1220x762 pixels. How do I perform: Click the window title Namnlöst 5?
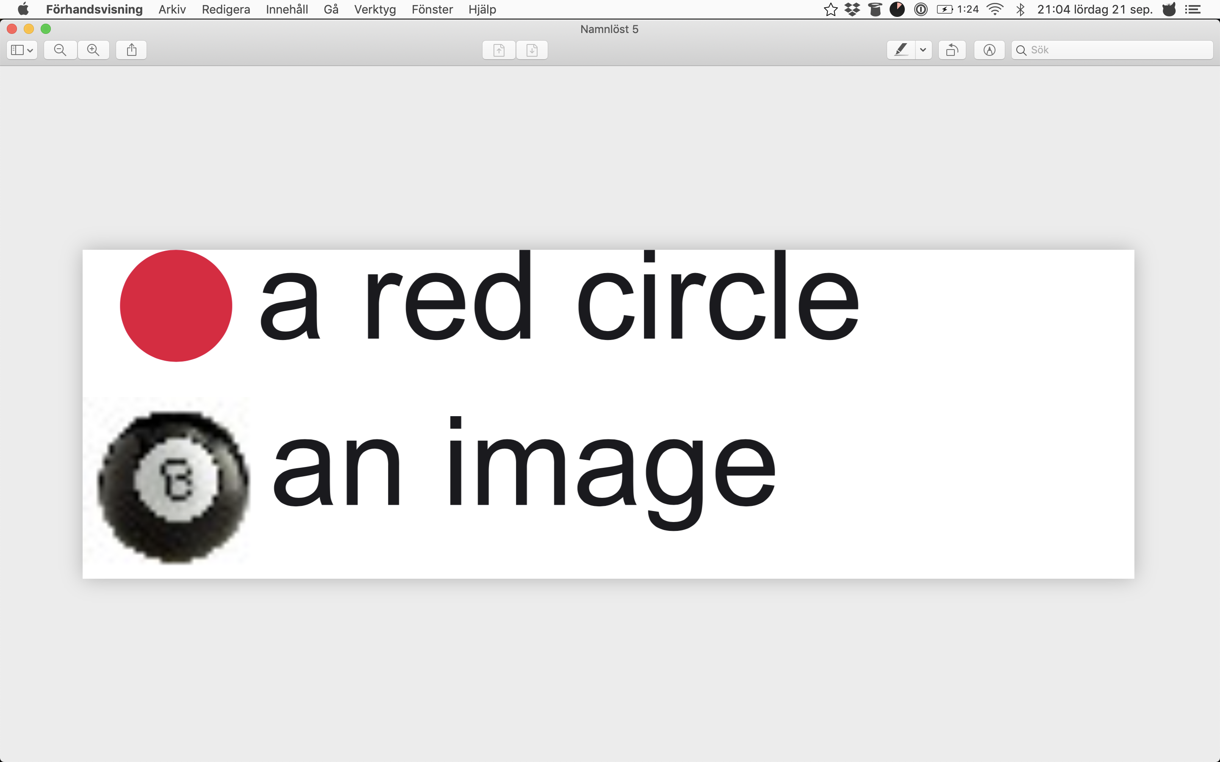tap(609, 29)
